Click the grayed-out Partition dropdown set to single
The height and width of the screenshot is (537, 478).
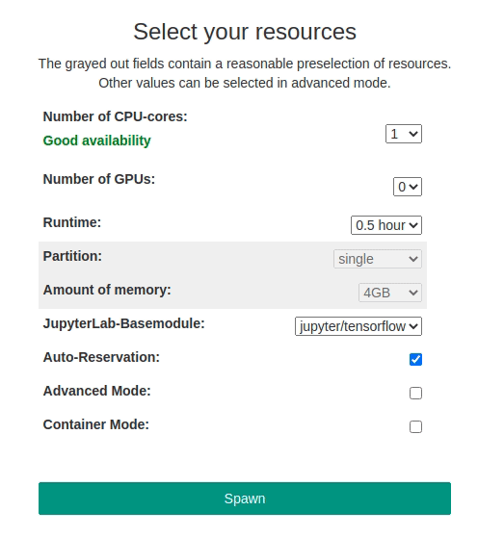click(x=378, y=259)
